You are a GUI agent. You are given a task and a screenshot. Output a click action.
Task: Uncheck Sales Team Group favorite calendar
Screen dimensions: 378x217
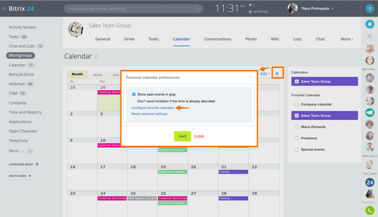click(297, 116)
